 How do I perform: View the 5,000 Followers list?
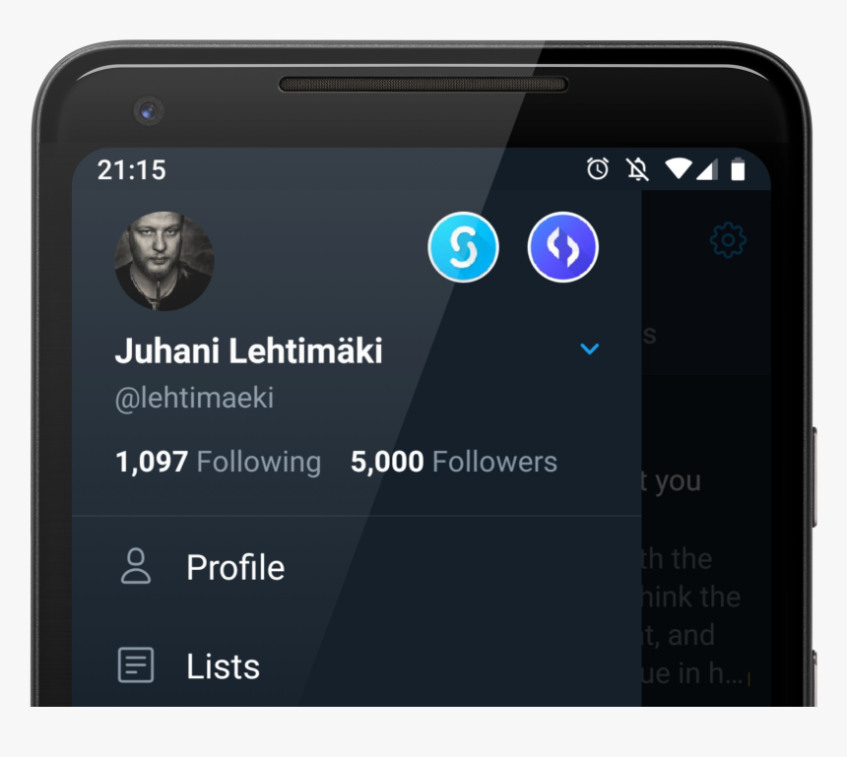[x=454, y=462]
